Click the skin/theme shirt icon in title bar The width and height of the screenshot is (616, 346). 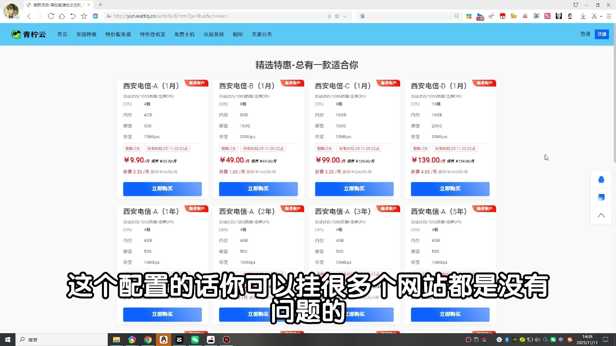coord(576,5)
